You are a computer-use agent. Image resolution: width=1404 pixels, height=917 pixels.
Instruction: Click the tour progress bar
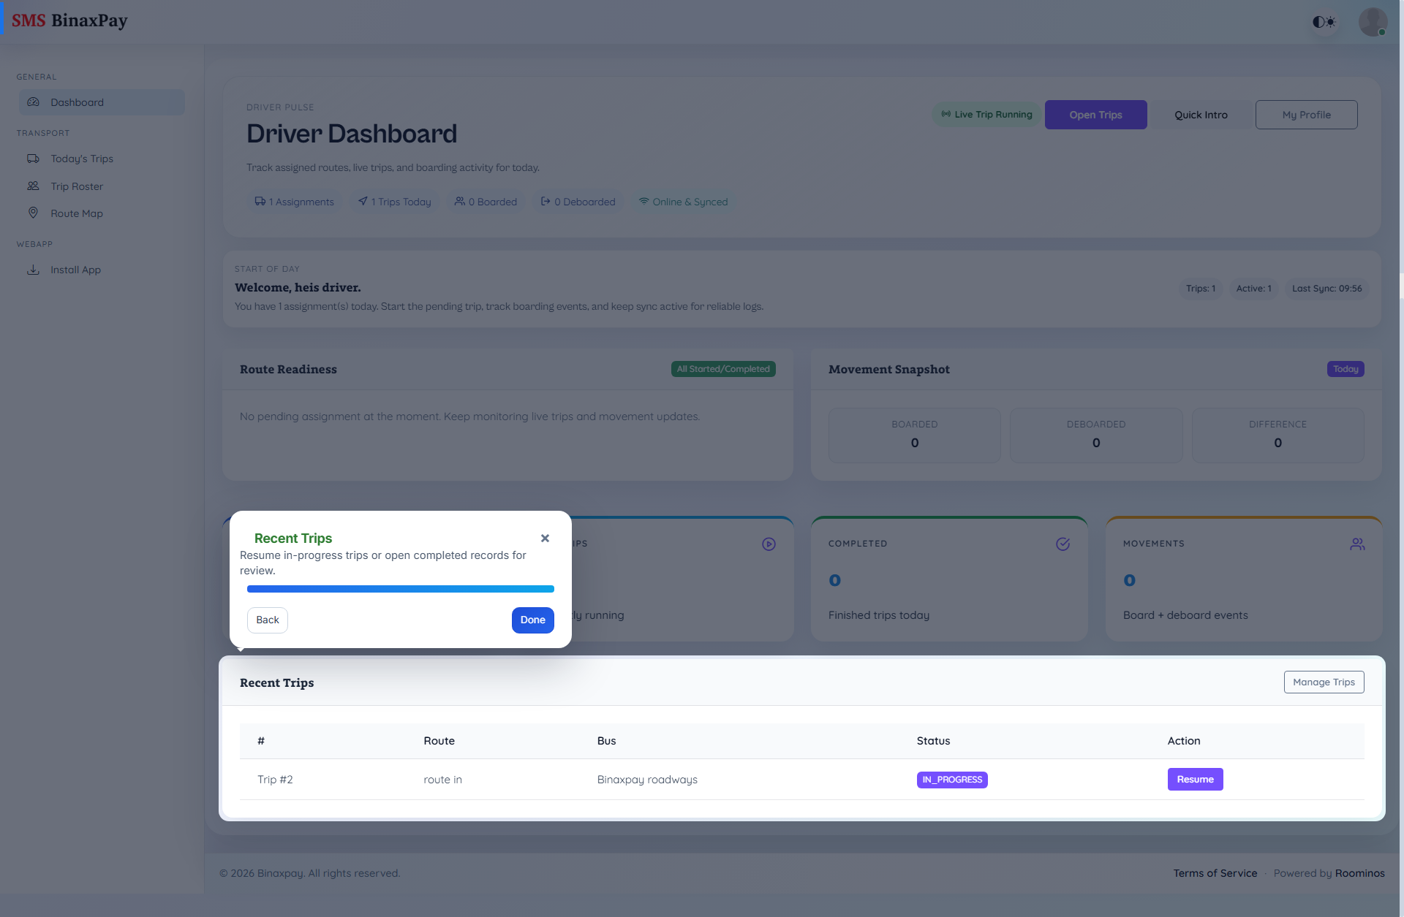(400, 589)
